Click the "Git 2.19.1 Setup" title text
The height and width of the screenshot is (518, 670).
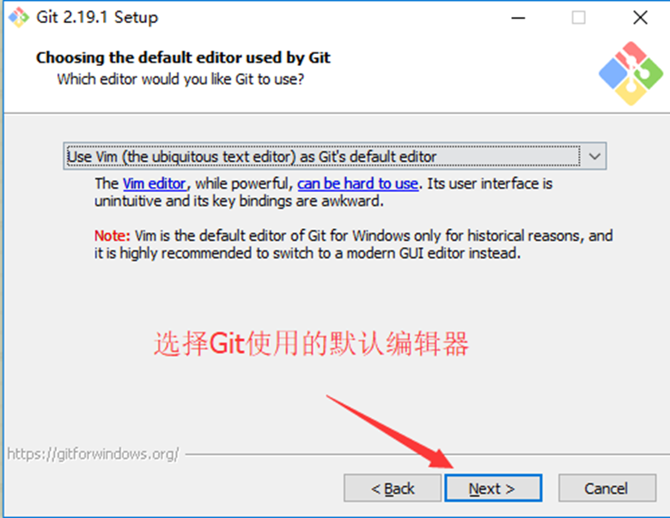97,17
